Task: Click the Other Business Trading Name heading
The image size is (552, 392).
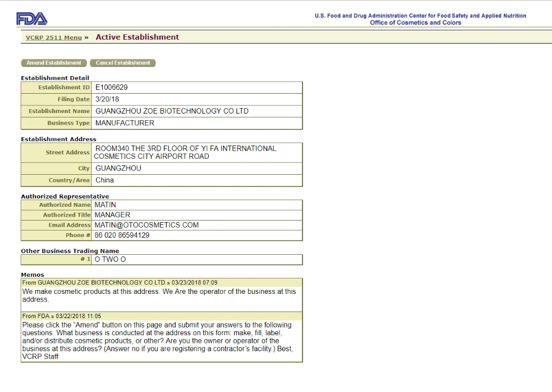Action: 70,251
